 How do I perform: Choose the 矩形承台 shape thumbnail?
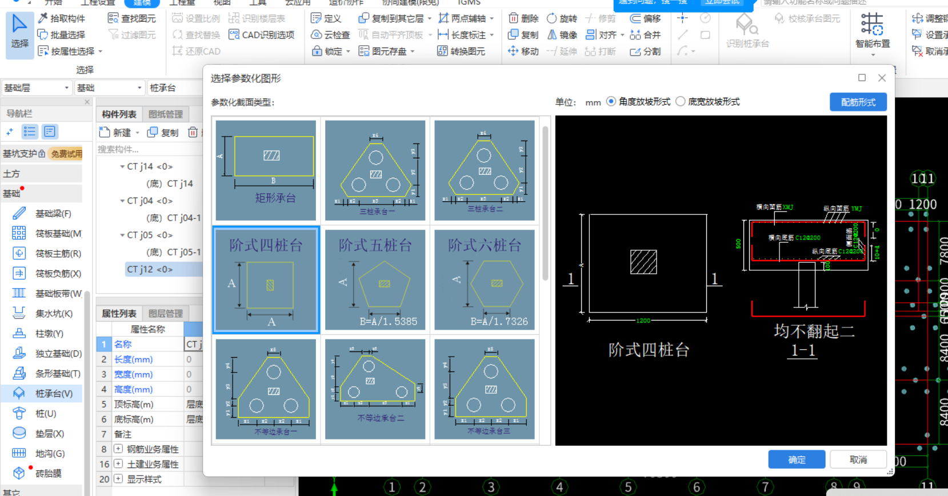266,170
